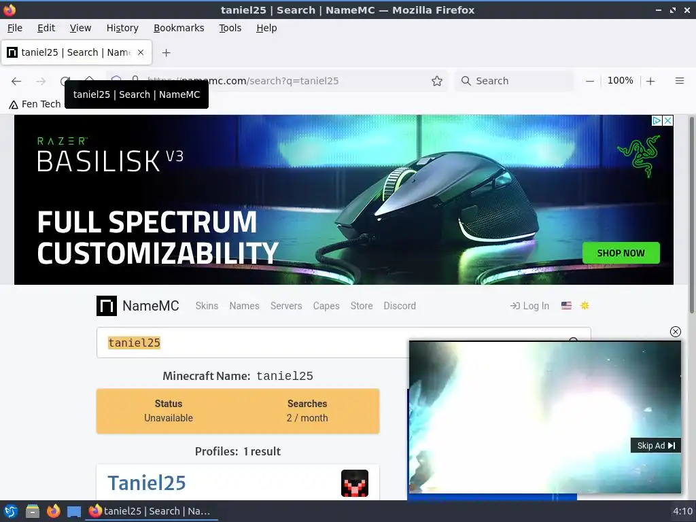Select the taniel25 Search taskbar window button
This screenshot has height=522, width=696.
click(x=151, y=511)
